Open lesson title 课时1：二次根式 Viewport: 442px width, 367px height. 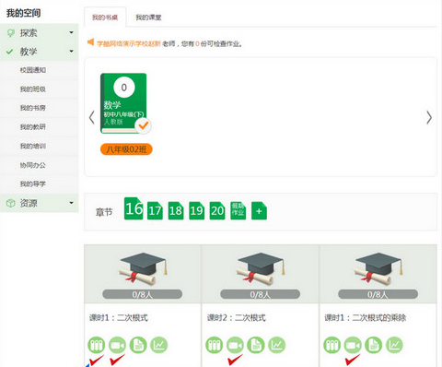click(x=119, y=317)
